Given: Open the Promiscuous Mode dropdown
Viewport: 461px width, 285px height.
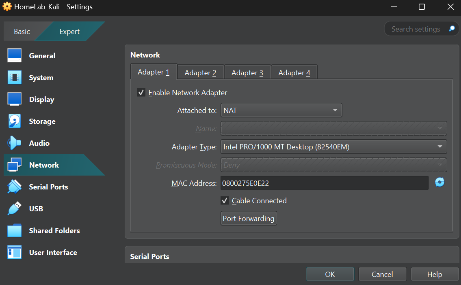Looking at the screenshot, I should point(333,165).
